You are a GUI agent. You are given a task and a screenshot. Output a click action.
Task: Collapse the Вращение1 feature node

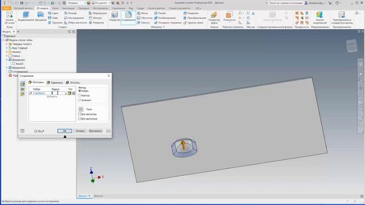coord(7,60)
